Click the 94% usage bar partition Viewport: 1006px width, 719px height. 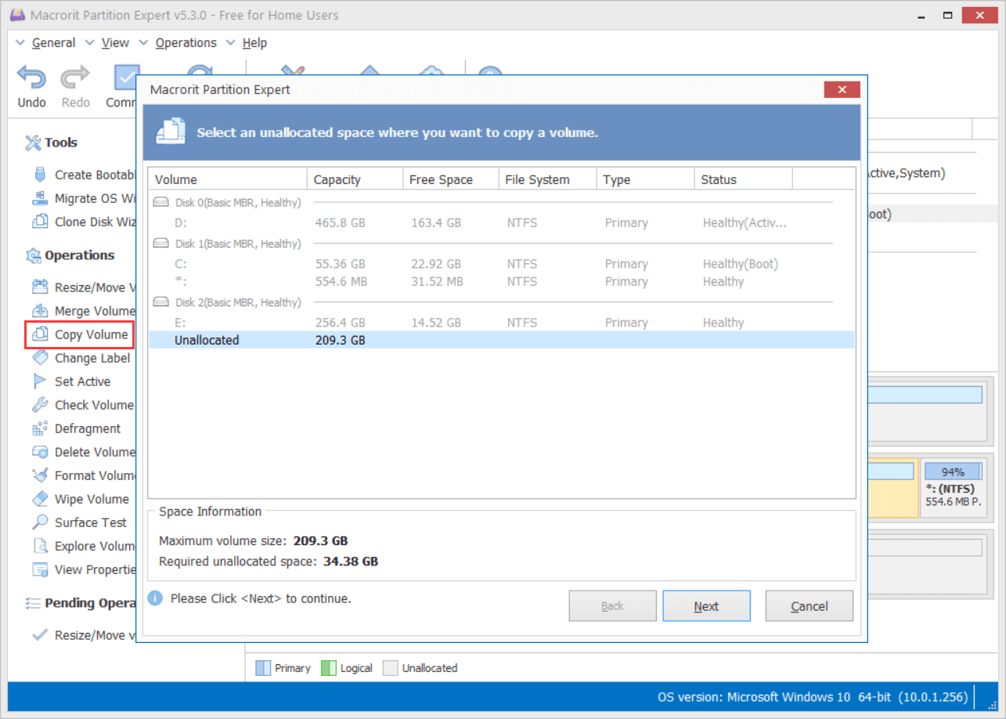[953, 472]
